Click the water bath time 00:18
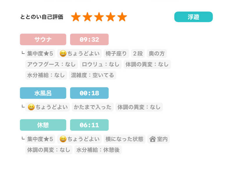Viewport: 233px width, 174px height. coord(89,93)
